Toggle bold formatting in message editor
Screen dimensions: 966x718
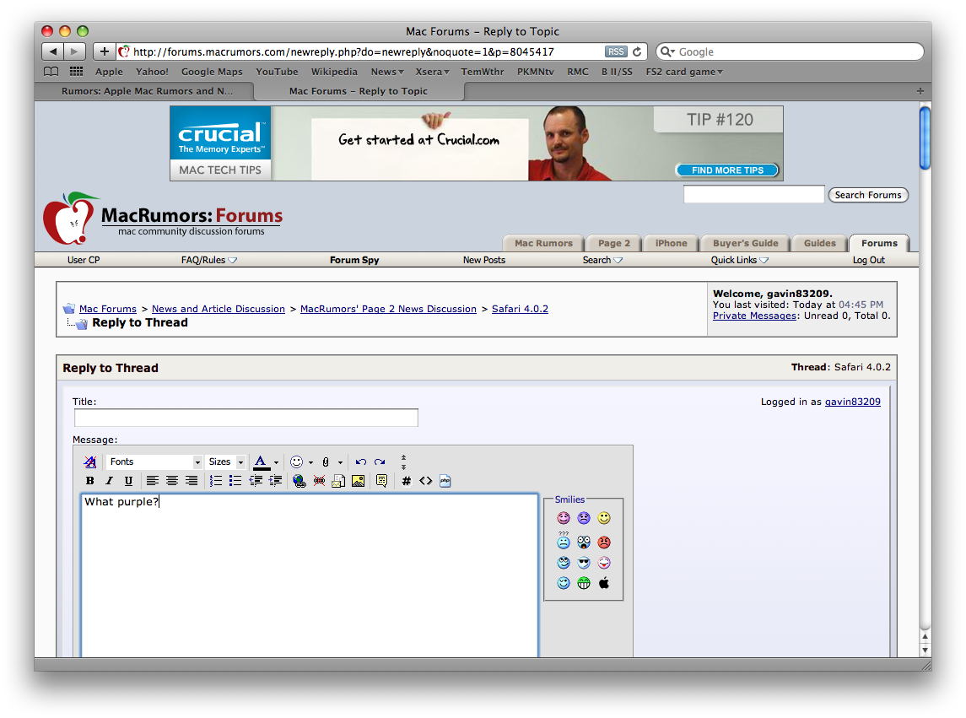click(x=90, y=481)
